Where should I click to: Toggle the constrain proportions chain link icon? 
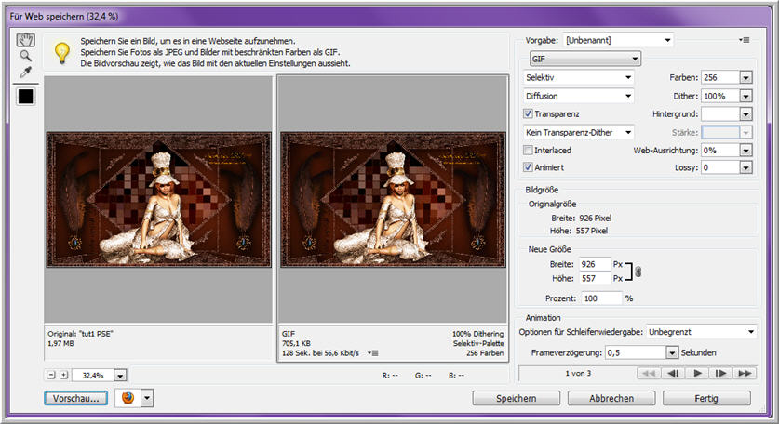click(x=638, y=272)
